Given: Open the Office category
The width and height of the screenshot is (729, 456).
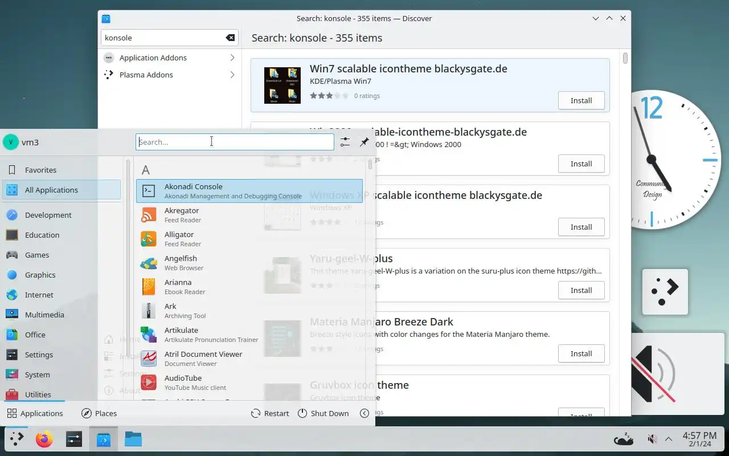Looking at the screenshot, I should 62,335.
